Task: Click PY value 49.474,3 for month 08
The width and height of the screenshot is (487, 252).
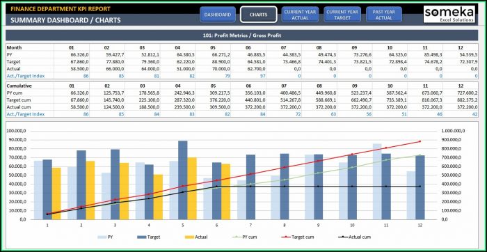Action: pos(327,55)
